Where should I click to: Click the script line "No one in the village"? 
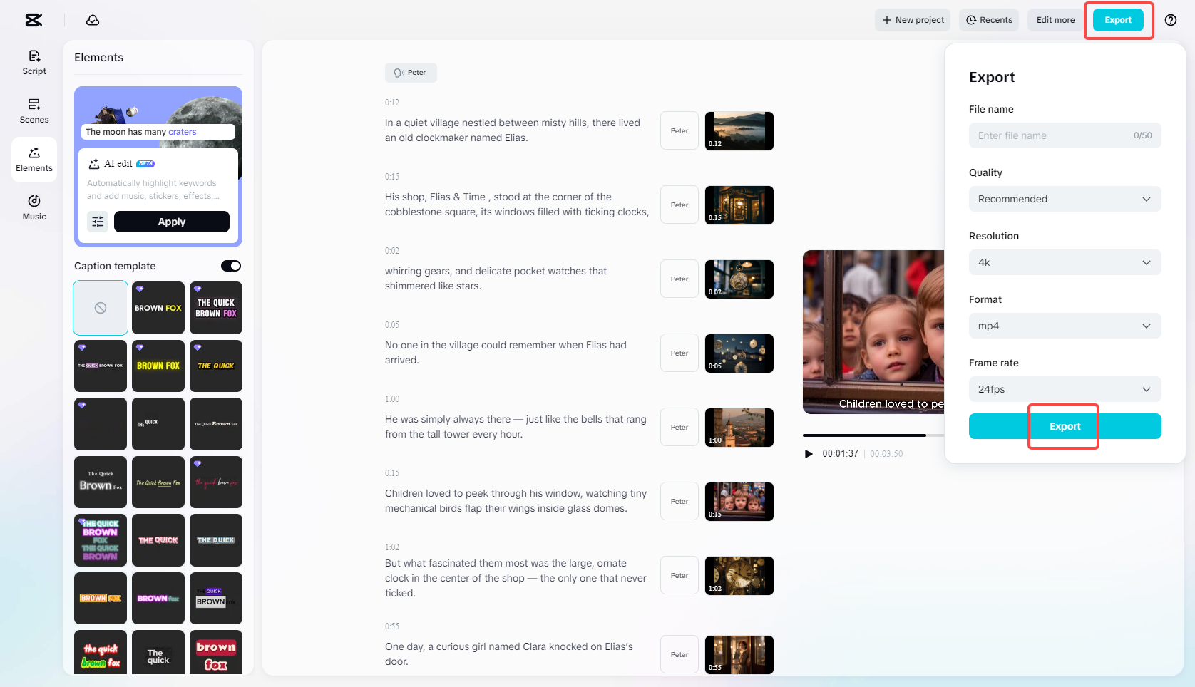tap(506, 353)
